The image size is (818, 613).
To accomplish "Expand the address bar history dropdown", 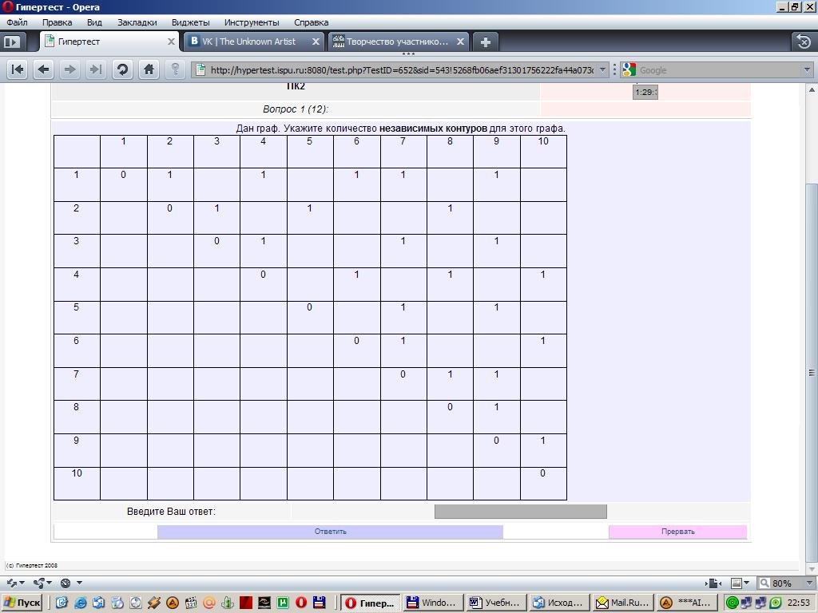I will click(x=602, y=69).
